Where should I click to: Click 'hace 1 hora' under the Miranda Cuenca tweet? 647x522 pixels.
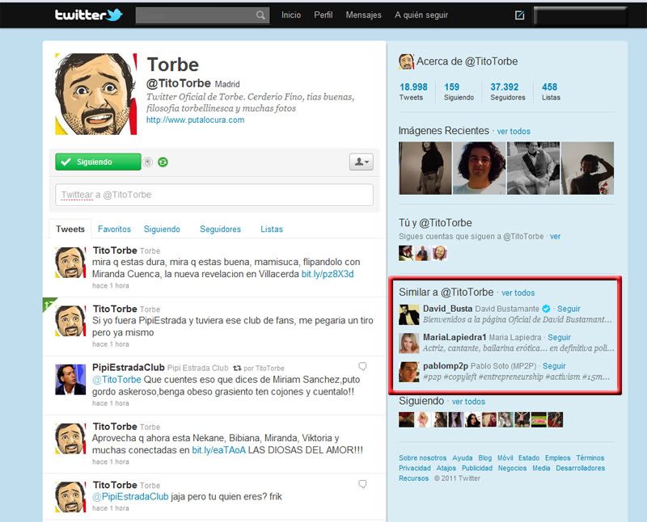tap(111, 286)
